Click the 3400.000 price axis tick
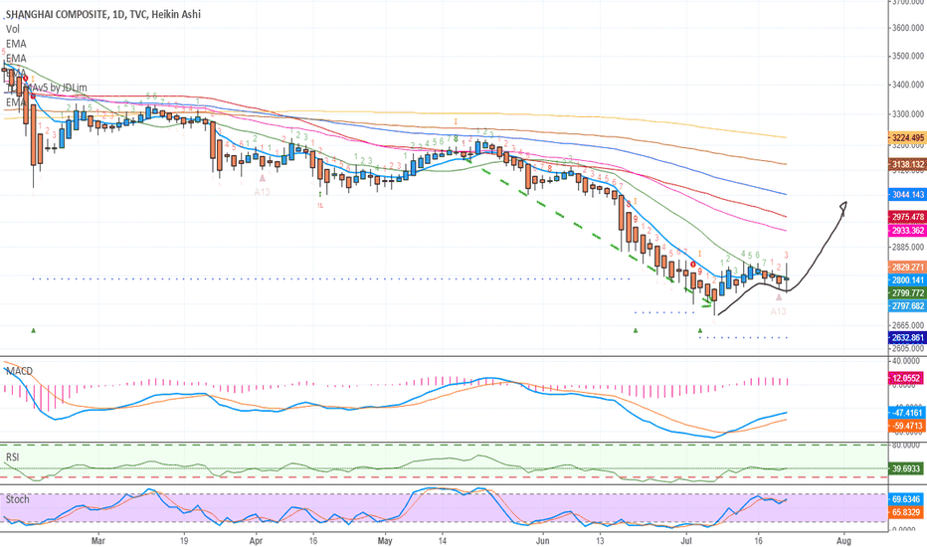This screenshot has width=927, height=547. pos(908,85)
